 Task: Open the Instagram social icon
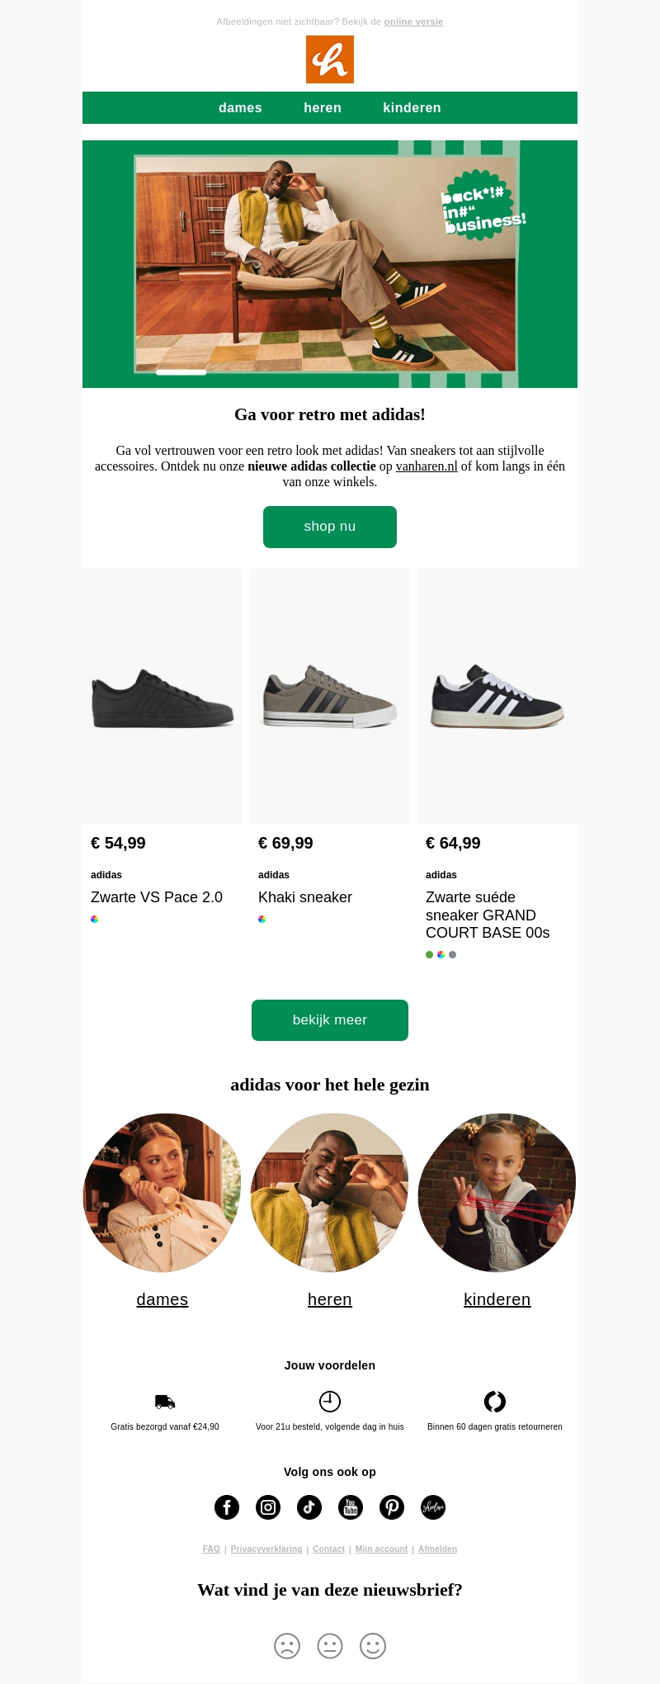pos(268,1507)
